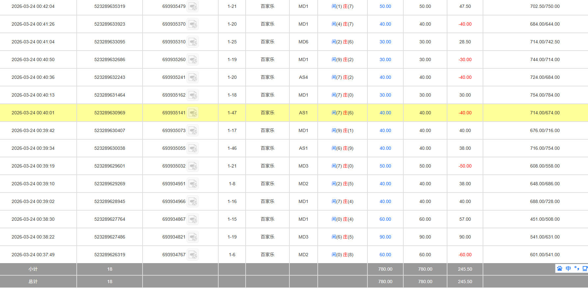Toggle the 中 Chinese input mode

[568, 268]
